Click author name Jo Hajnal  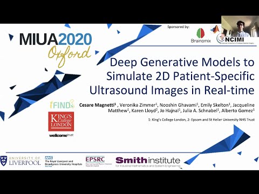(170, 110)
